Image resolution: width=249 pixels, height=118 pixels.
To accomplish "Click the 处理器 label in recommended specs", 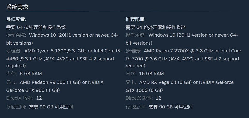I will point(133,51).
